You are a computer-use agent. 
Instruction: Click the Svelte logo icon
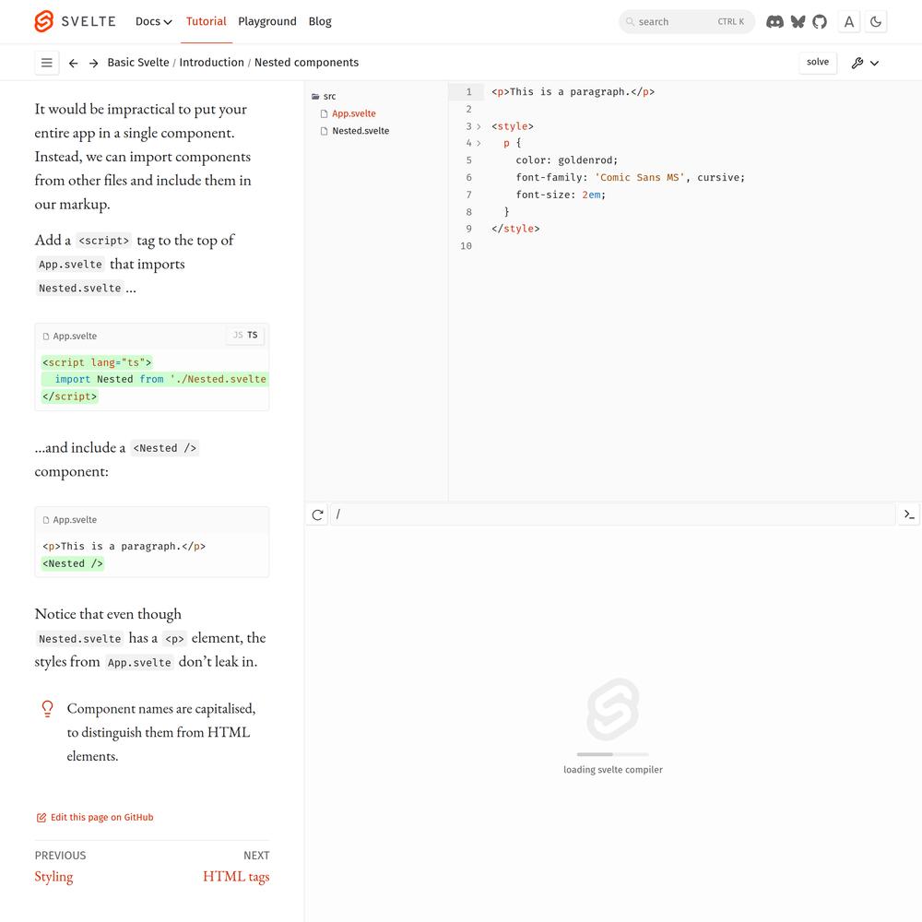coord(44,21)
